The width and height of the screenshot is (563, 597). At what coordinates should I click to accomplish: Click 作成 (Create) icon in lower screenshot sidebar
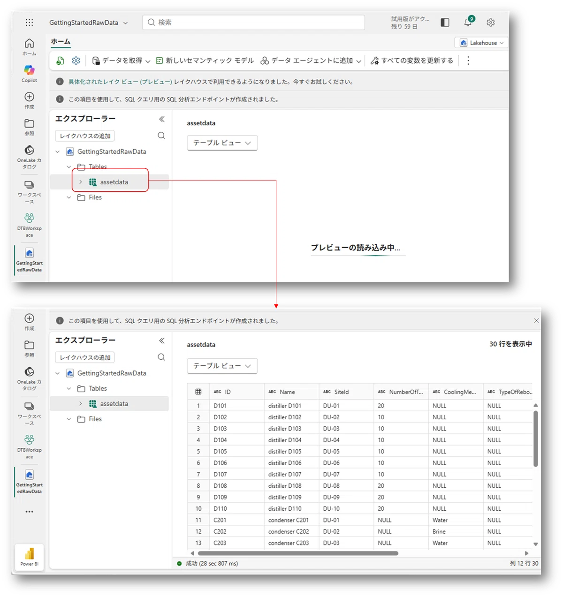[x=29, y=322]
